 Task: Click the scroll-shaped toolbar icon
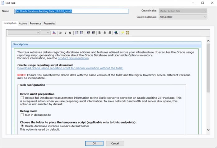click(x=127, y=33)
